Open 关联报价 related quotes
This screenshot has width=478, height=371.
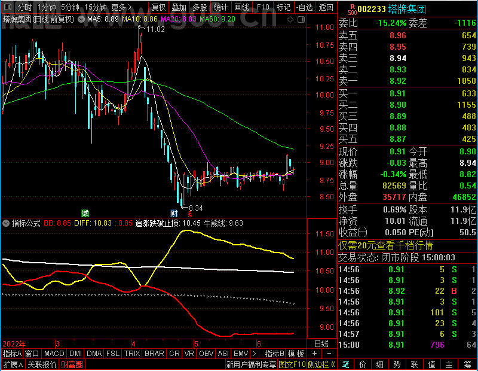point(42,364)
